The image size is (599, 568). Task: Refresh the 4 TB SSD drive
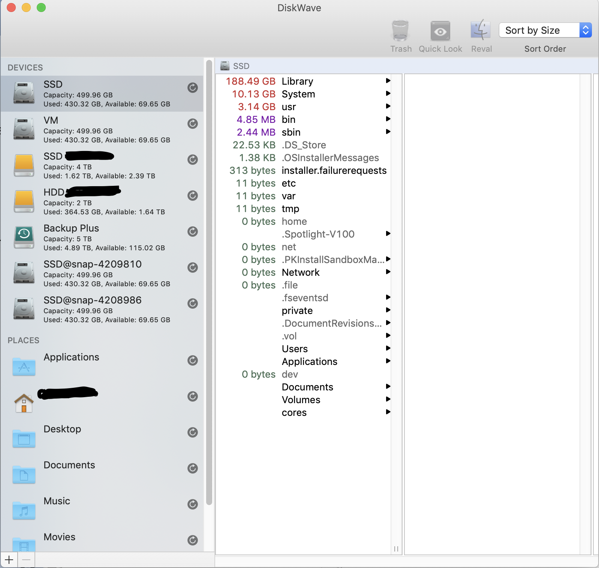[193, 160]
